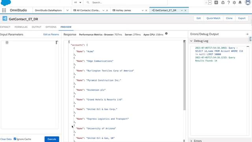Screen dimensions: 252x142
Task: Click the Input Parameters JSON editor
Action: point(30,85)
